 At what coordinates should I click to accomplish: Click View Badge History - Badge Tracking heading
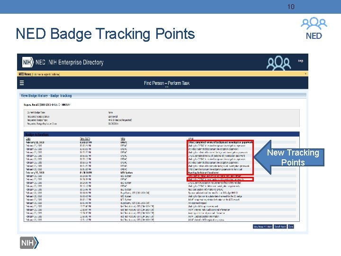coord(46,96)
